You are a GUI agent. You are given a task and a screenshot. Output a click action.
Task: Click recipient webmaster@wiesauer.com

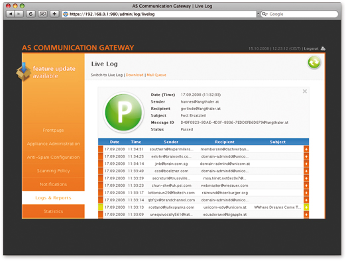coord(224,185)
